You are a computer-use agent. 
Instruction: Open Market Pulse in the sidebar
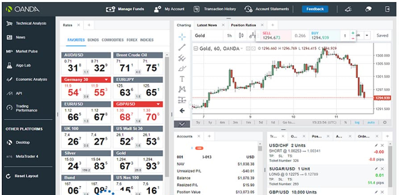[22, 51]
